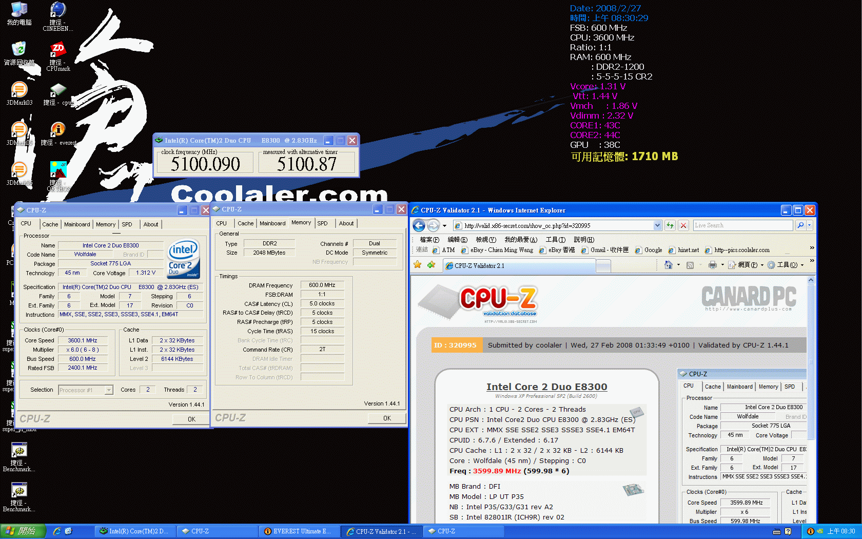862x539 pixels.
Task: Click the RSS feeds icon
Action: tap(690, 265)
